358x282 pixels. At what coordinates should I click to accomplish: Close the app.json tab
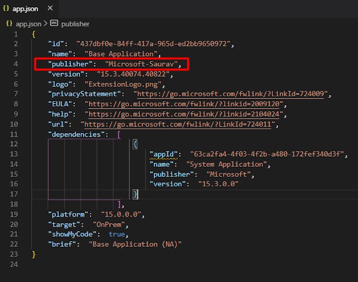[x=50, y=8]
